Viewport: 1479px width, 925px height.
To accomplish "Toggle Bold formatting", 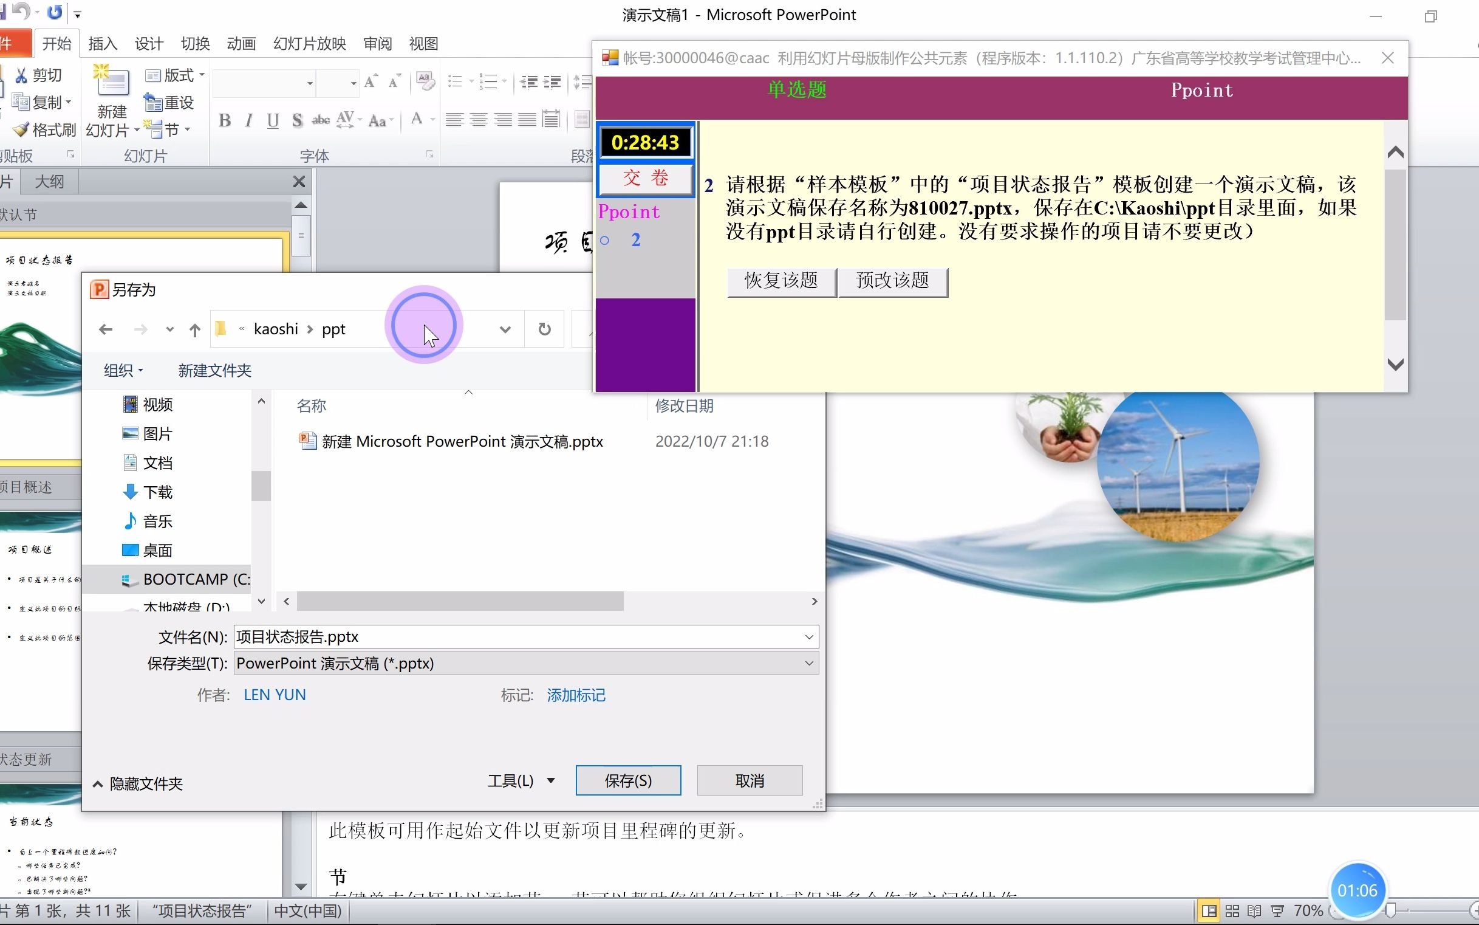I will point(224,120).
